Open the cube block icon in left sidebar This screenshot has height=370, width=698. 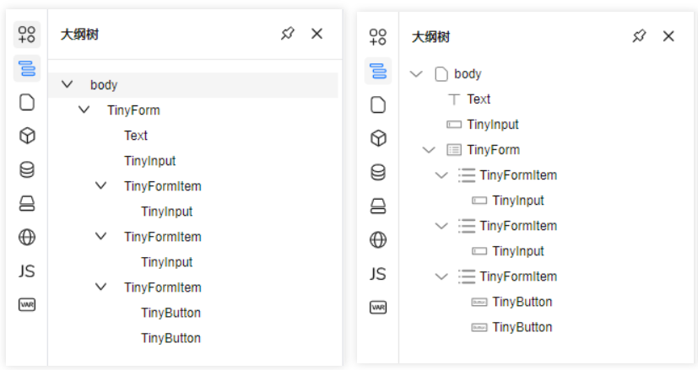[x=27, y=136]
